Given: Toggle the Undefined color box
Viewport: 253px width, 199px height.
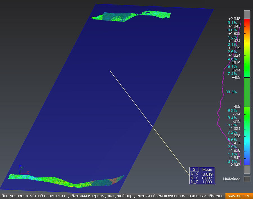Looking at the screenshot, I should pos(247,179).
